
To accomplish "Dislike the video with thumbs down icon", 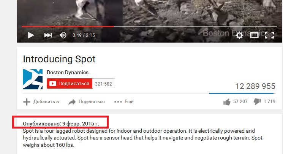I will click(257, 102).
